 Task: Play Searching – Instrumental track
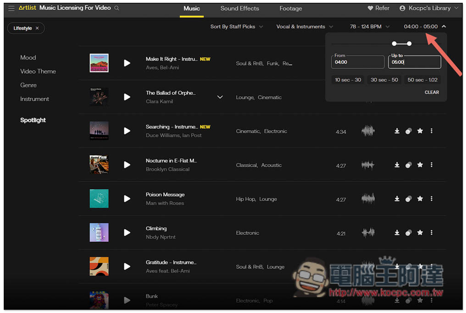127,131
